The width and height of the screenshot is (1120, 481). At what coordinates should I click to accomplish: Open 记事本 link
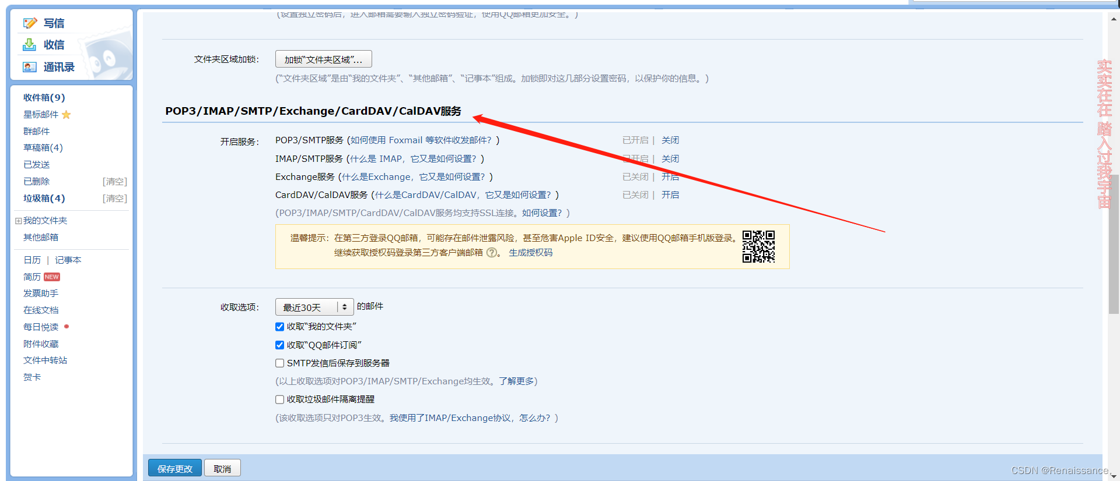click(x=68, y=260)
